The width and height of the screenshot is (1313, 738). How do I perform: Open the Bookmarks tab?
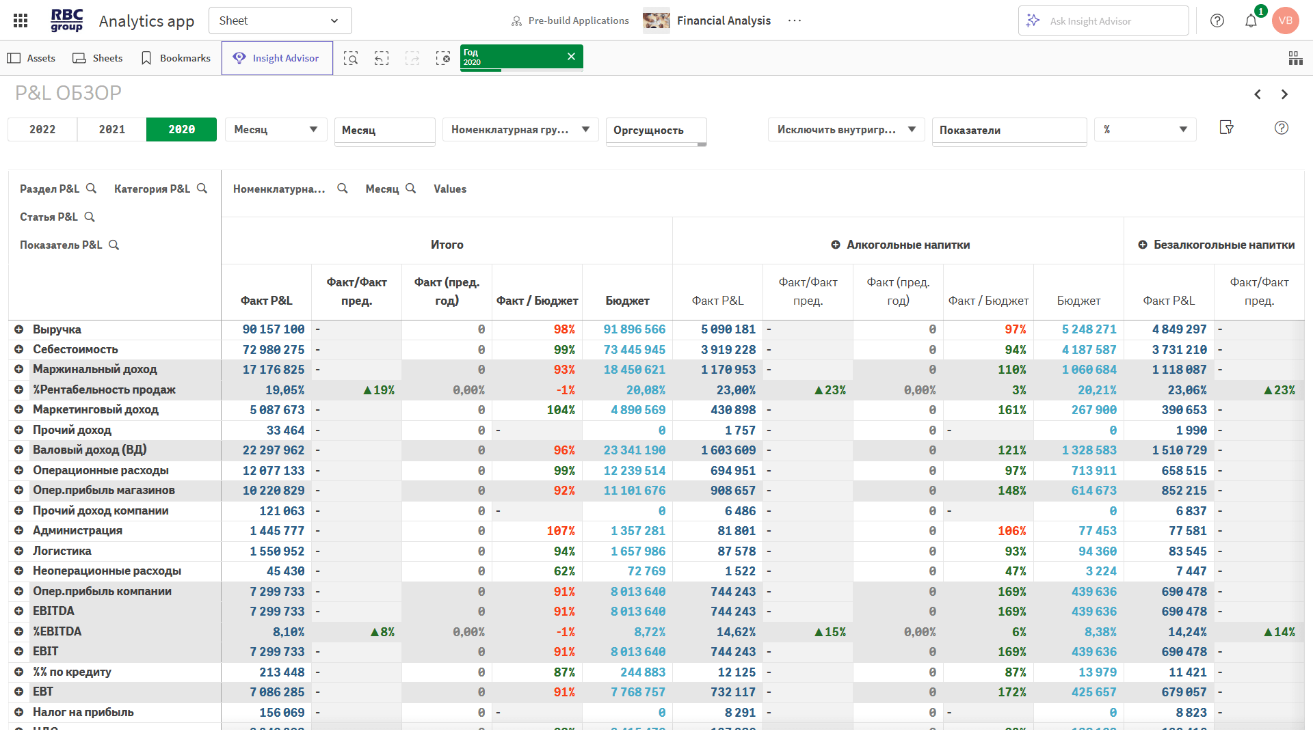pyautogui.click(x=176, y=58)
